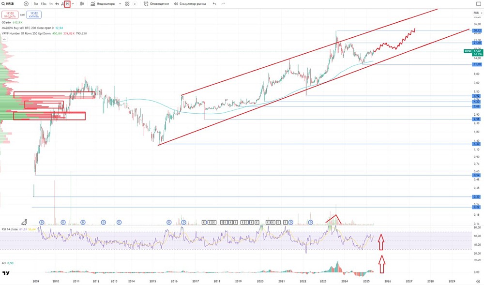Open chart settings gear on time axis
The image size is (484, 285).
click(x=478, y=281)
